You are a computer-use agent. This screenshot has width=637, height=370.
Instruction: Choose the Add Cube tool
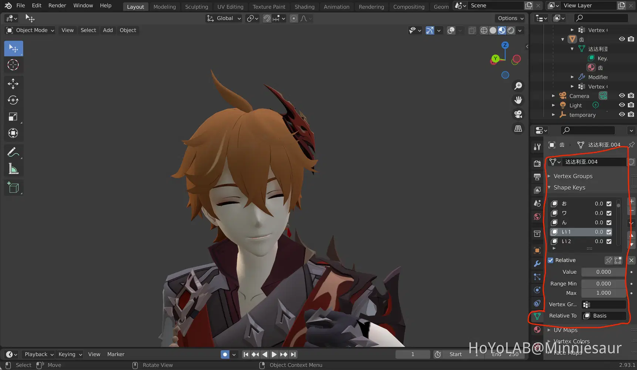[13, 188]
